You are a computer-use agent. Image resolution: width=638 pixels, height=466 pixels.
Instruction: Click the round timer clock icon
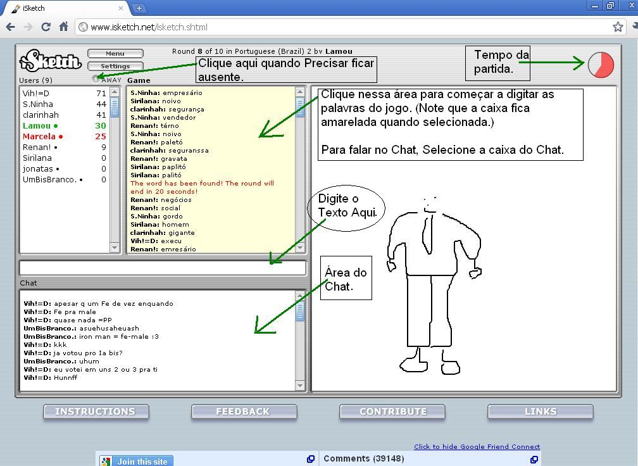(x=601, y=65)
